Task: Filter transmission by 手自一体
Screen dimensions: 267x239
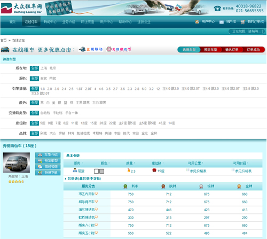Action: [72, 113]
